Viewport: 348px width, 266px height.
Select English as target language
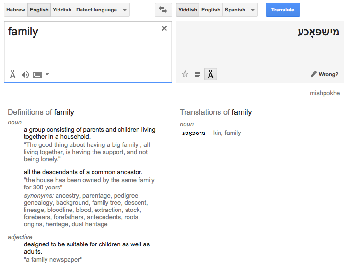[x=211, y=10]
